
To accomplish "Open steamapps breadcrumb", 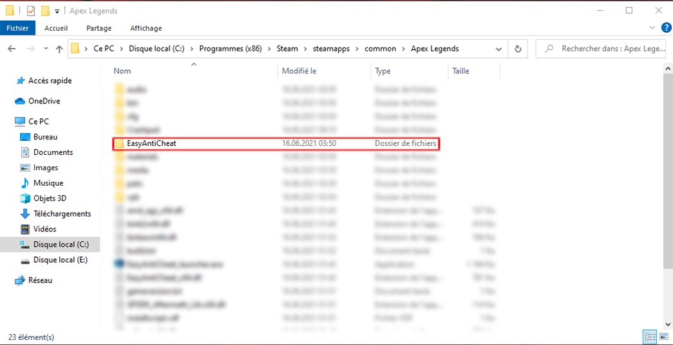I will 330,49.
